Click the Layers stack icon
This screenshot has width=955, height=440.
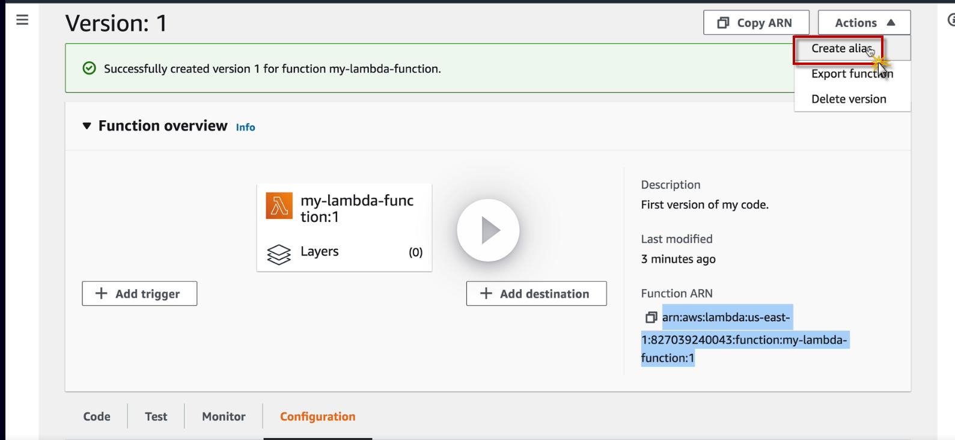coord(279,254)
